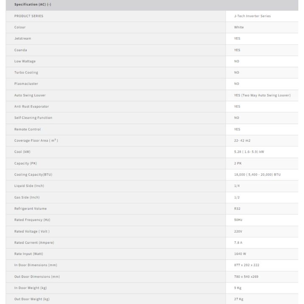Click the PRODUCT SERIES row label
The height and width of the screenshot is (304, 304).
(28, 16)
